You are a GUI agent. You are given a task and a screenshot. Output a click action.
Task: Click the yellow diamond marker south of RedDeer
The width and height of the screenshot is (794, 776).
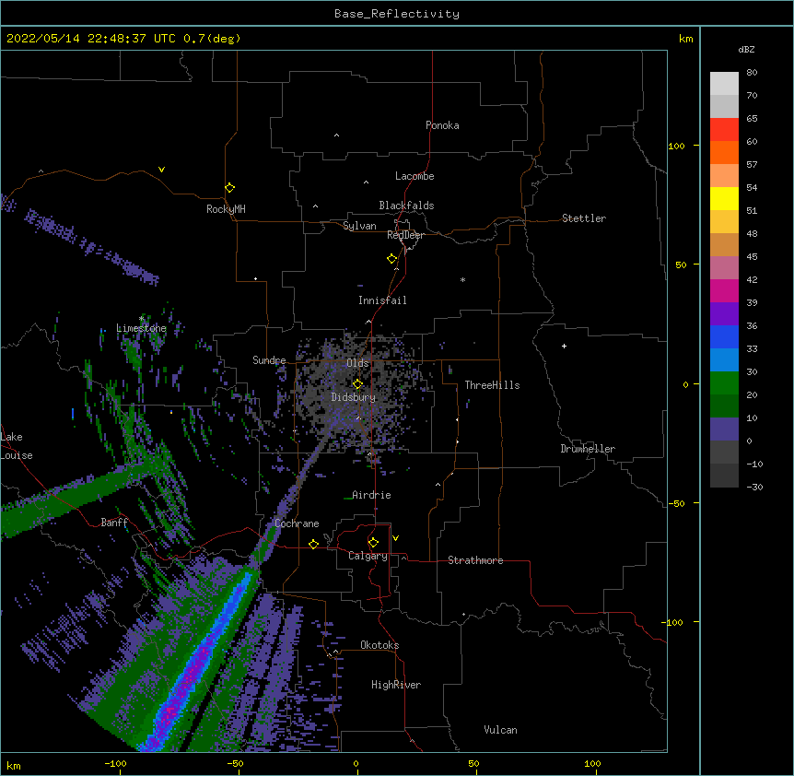391,259
